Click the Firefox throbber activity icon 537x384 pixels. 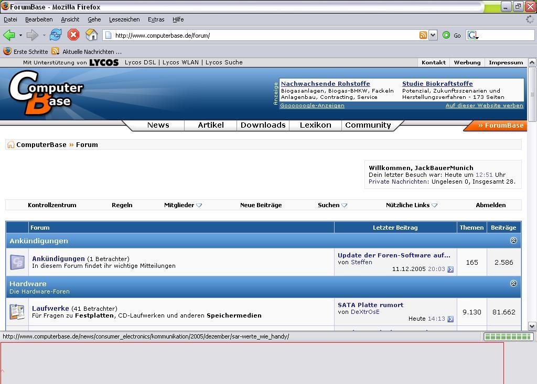530,19
